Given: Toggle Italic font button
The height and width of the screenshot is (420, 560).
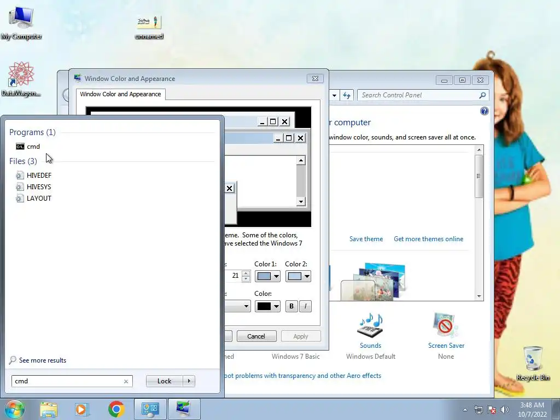Looking at the screenshot, I should (x=305, y=306).
